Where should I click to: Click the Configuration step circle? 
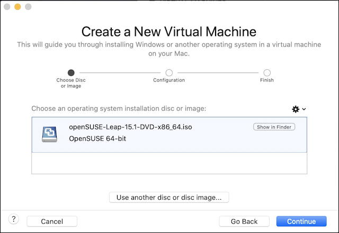click(169, 73)
